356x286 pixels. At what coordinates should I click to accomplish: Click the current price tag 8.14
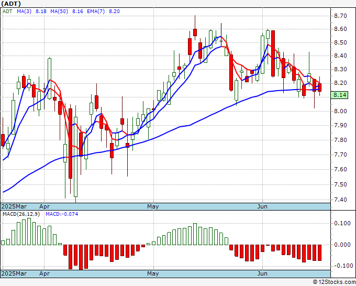click(339, 95)
